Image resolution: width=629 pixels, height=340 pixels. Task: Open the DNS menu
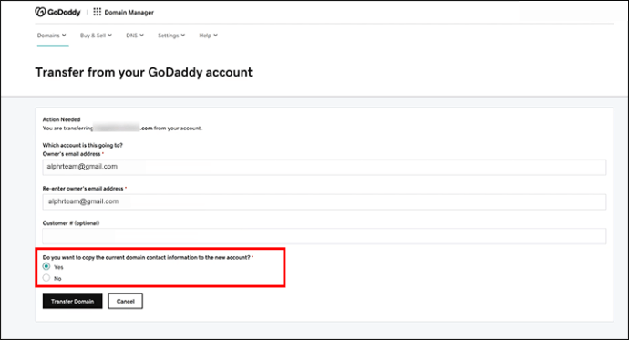point(135,36)
